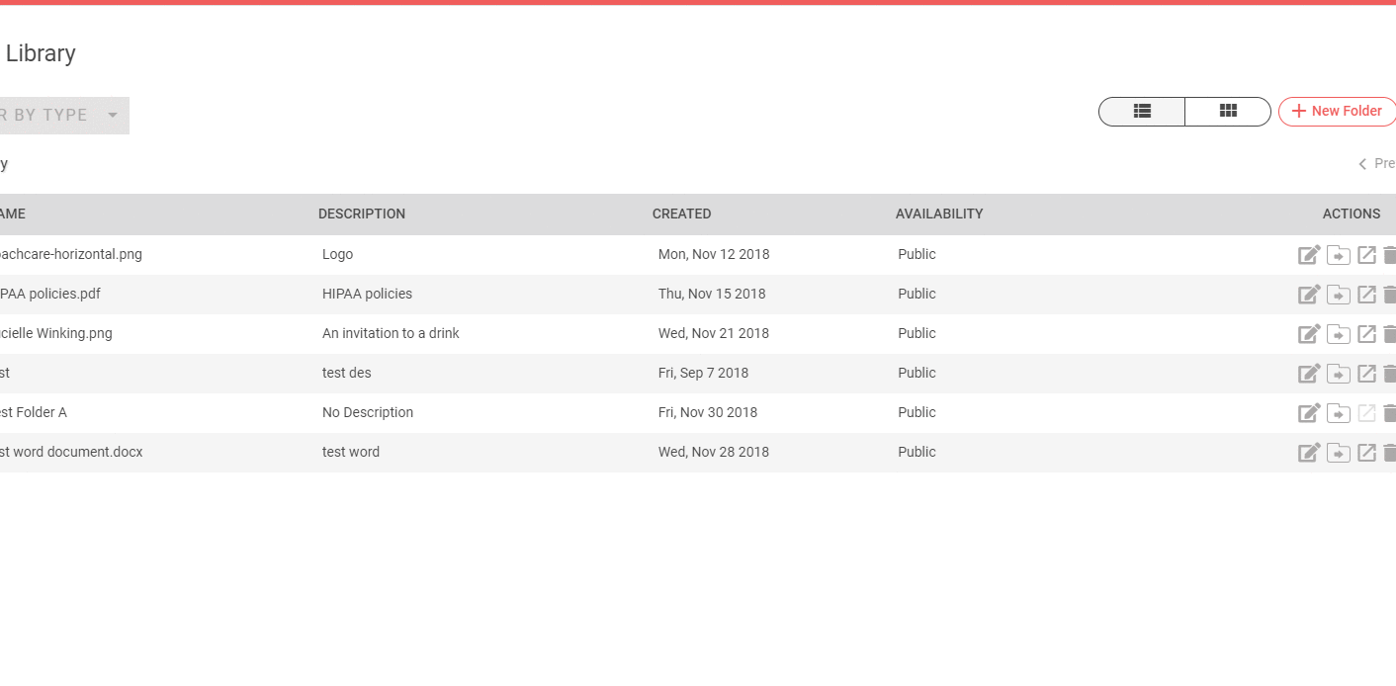
Task: Go to the previous page
Action: click(1376, 164)
